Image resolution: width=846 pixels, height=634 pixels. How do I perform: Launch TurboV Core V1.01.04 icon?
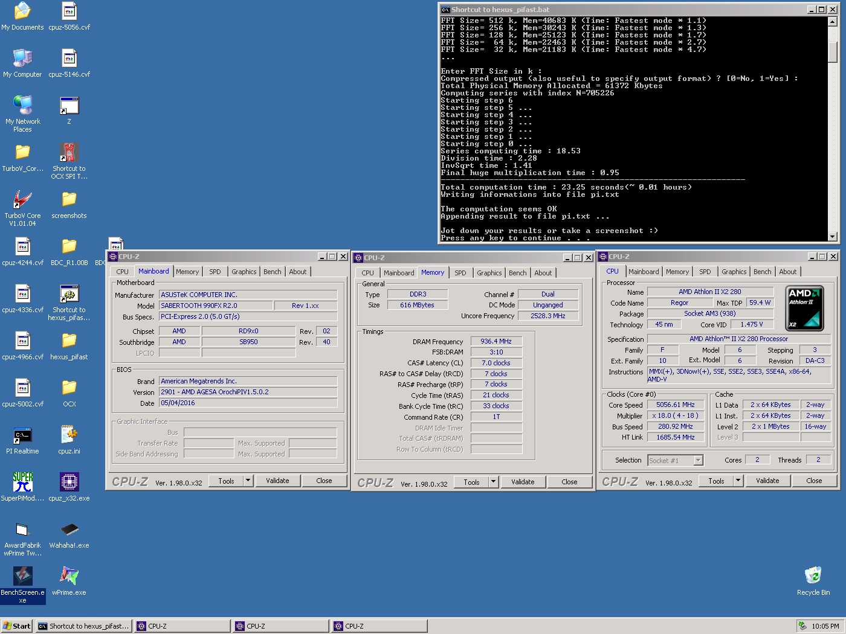point(22,208)
